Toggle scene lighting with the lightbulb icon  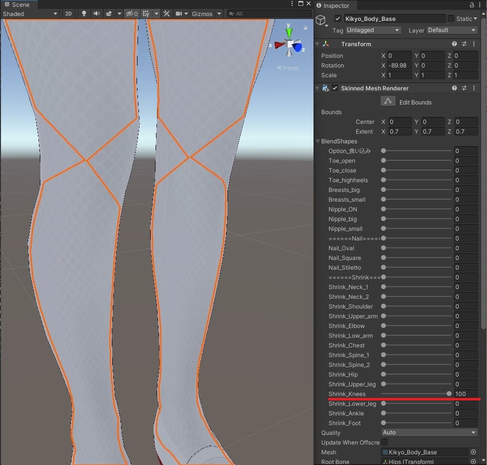(84, 14)
